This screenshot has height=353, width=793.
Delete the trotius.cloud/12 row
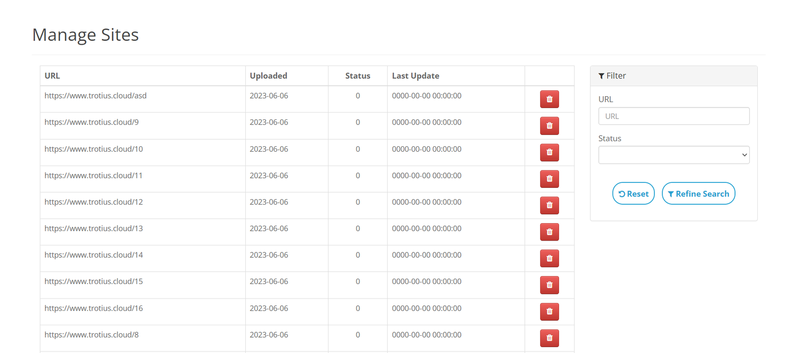[549, 205]
